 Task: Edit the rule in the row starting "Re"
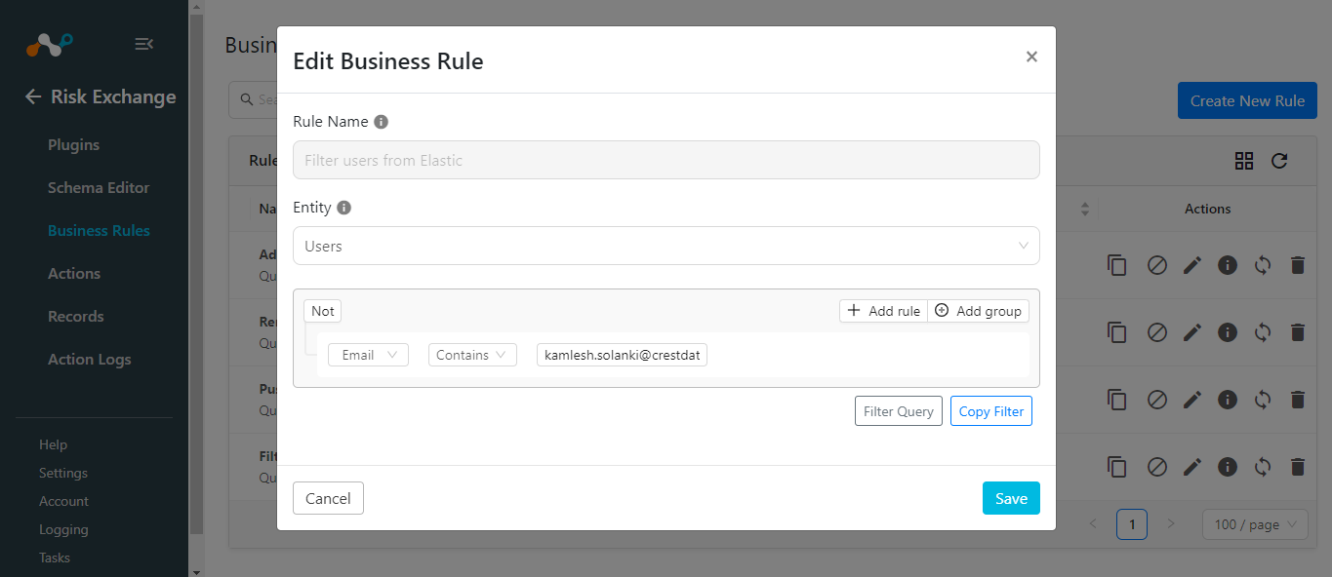1192,332
